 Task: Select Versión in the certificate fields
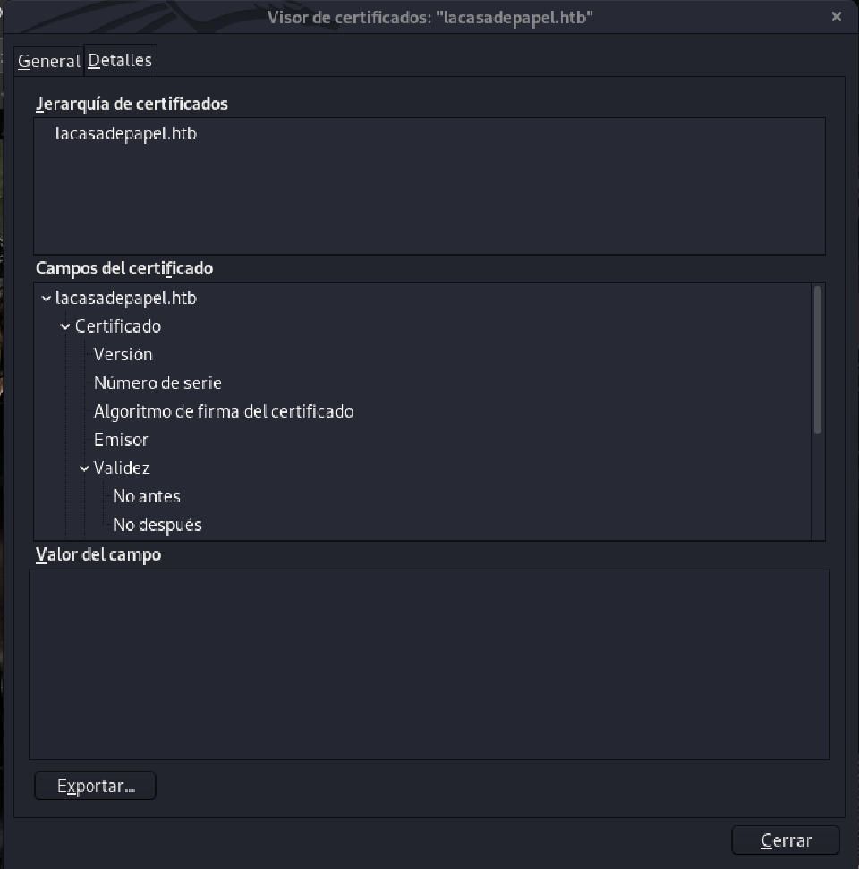click(x=123, y=354)
